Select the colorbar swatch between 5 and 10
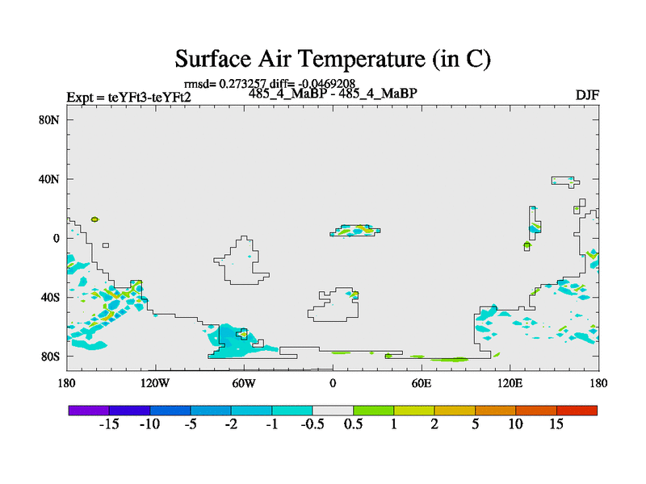 tap(495, 411)
